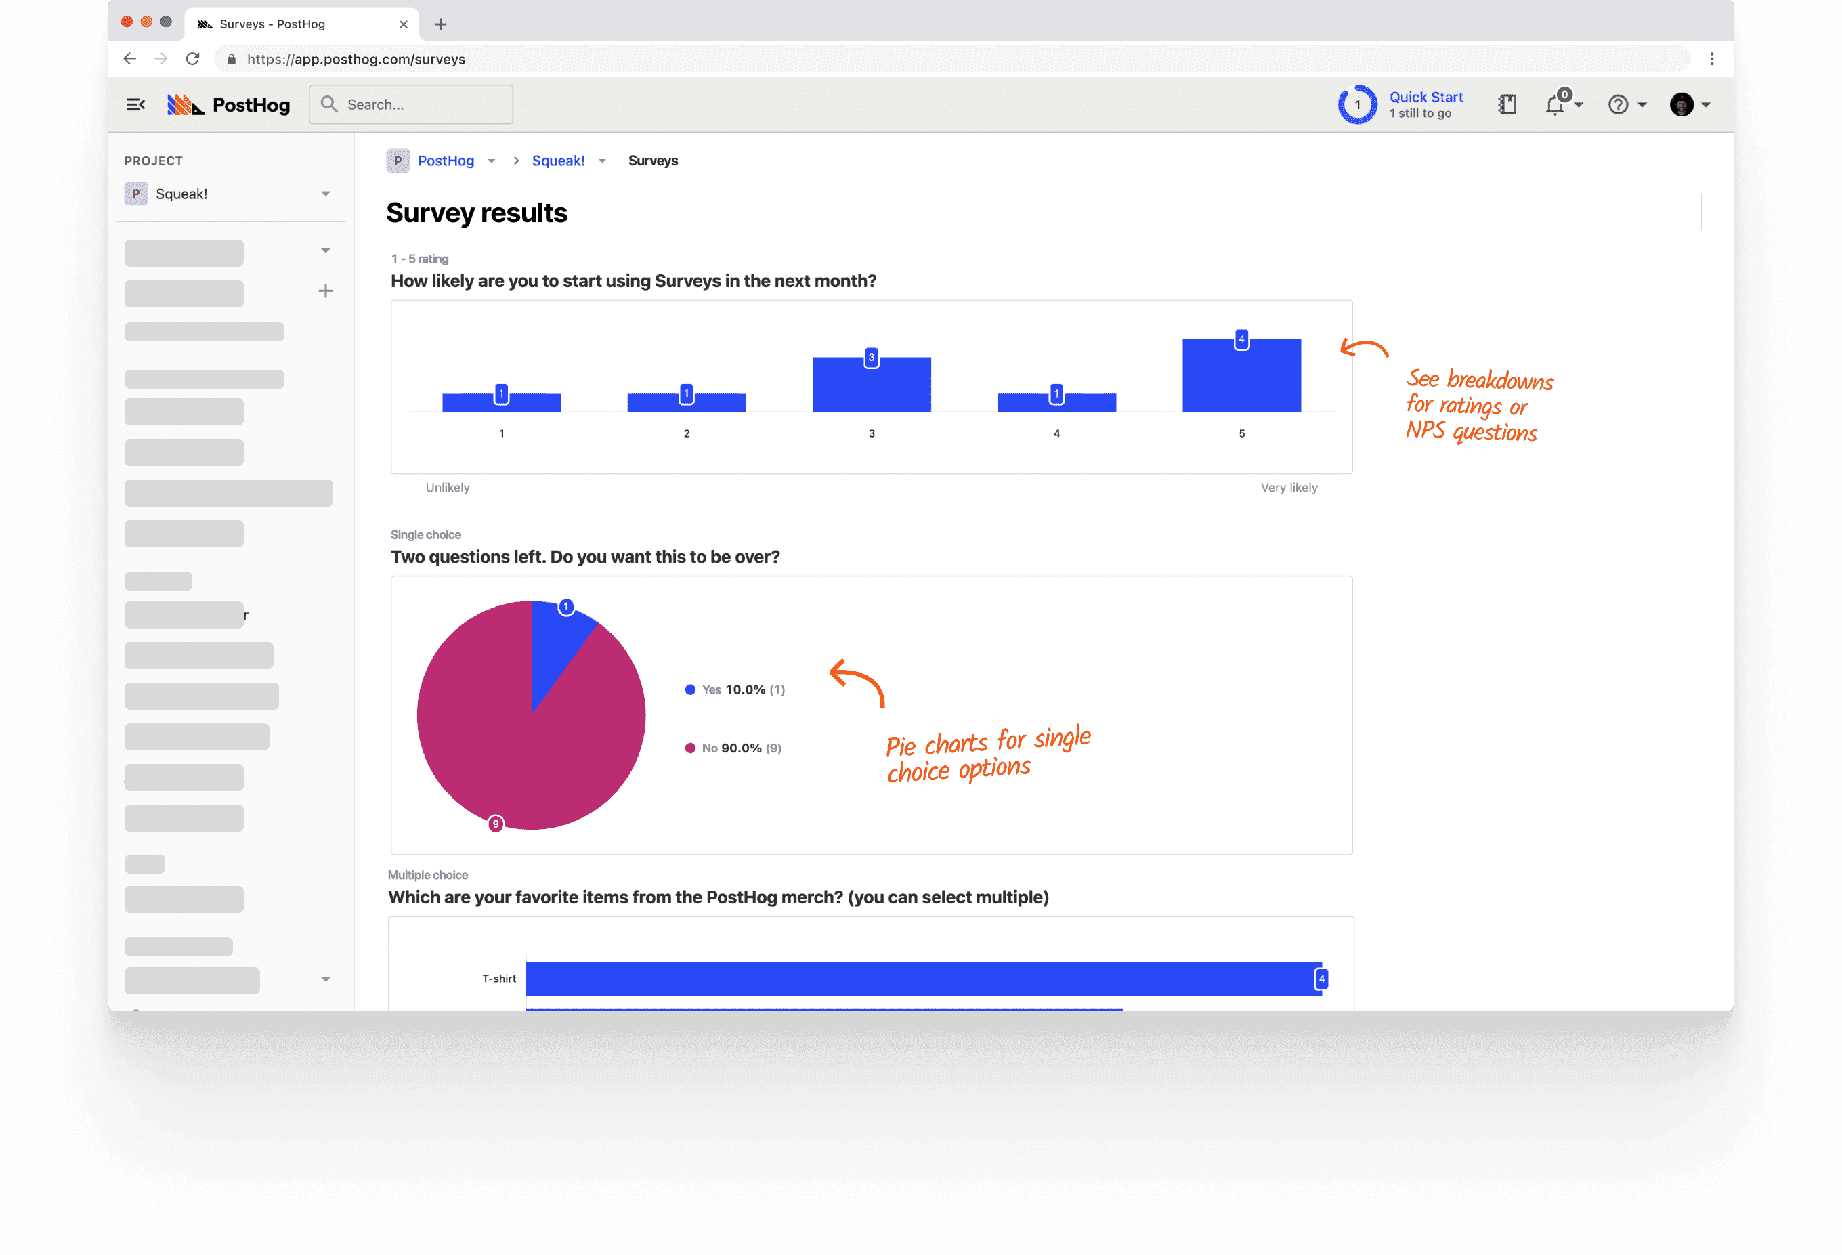Open the help menu question mark icon
Image resolution: width=1842 pixels, height=1255 pixels.
click(x=1619, y=104)
